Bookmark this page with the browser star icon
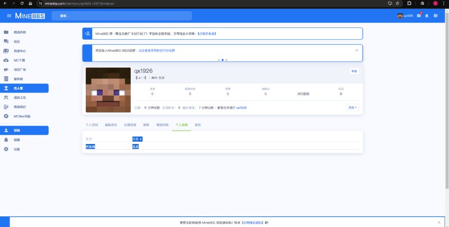Screen dimensions: 449x227 pyautogui.click(x=398, y=3)
